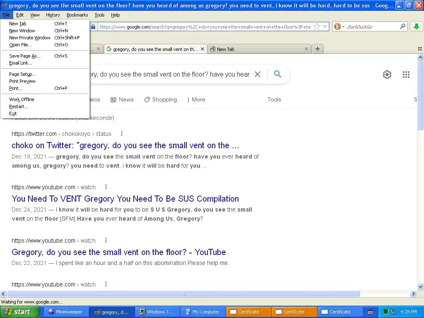Click the magnifier in DuckDuckGo search box
The width and height of the screenshot is (424, 318).
[x=402, y=26]
